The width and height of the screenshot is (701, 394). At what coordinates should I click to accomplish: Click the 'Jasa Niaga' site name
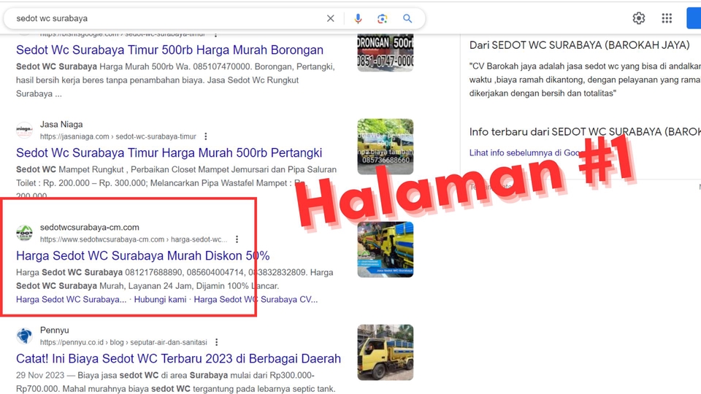pos(61,124)
